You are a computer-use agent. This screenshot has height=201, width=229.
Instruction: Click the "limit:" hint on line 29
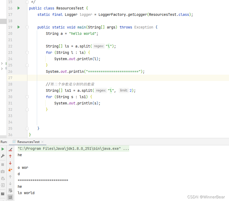tap(124, 90)
